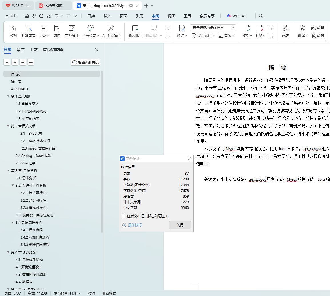Click the promote heading level plus button in outline
330x296 pixels.
[x=23, y=62]
